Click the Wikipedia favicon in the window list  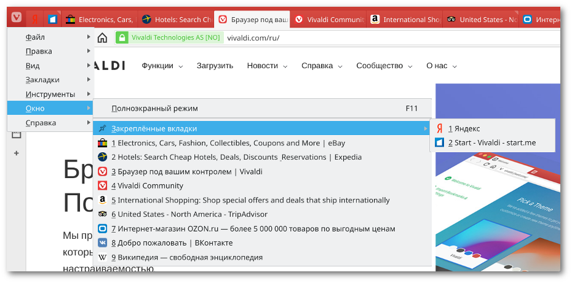(103, 257)
